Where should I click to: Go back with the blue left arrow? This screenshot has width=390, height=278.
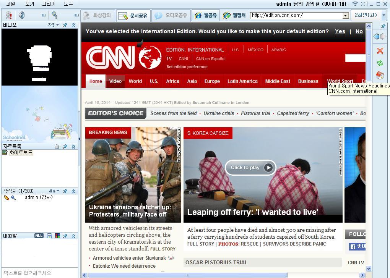click(377, 37)
